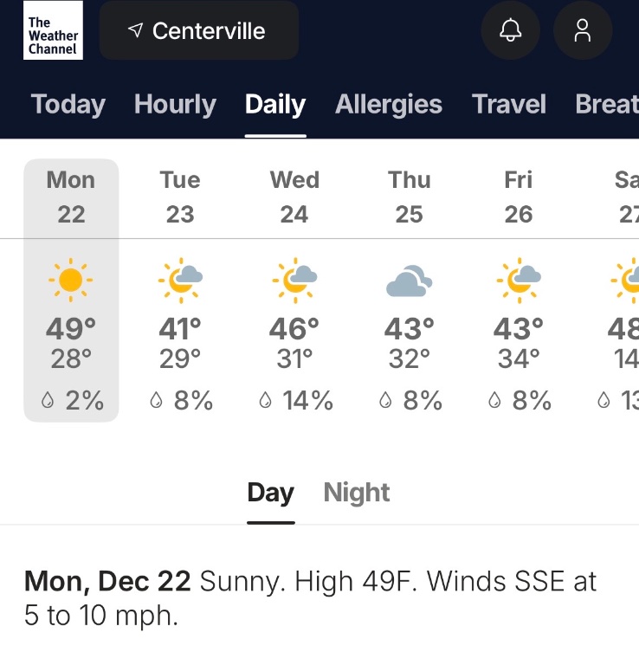Tap Thursday's cloudy weather icon

point(409,280)
